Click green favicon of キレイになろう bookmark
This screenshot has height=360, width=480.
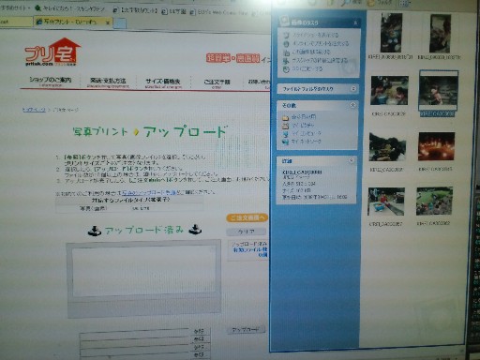coord(37,8)
